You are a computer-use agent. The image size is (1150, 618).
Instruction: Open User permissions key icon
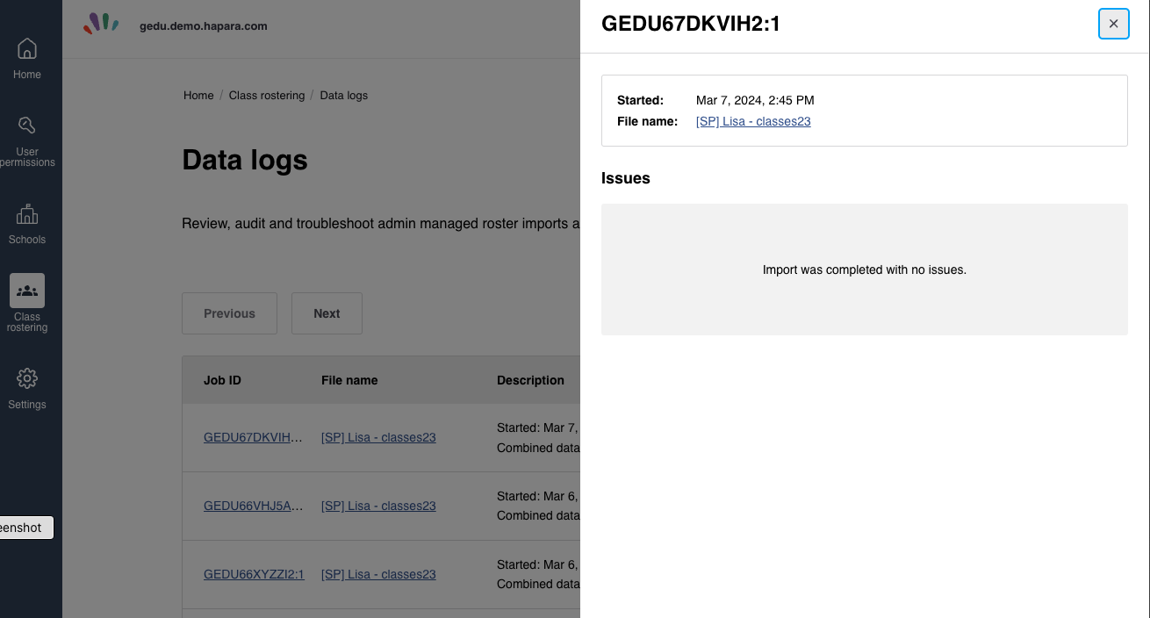(x=27, y=126)
